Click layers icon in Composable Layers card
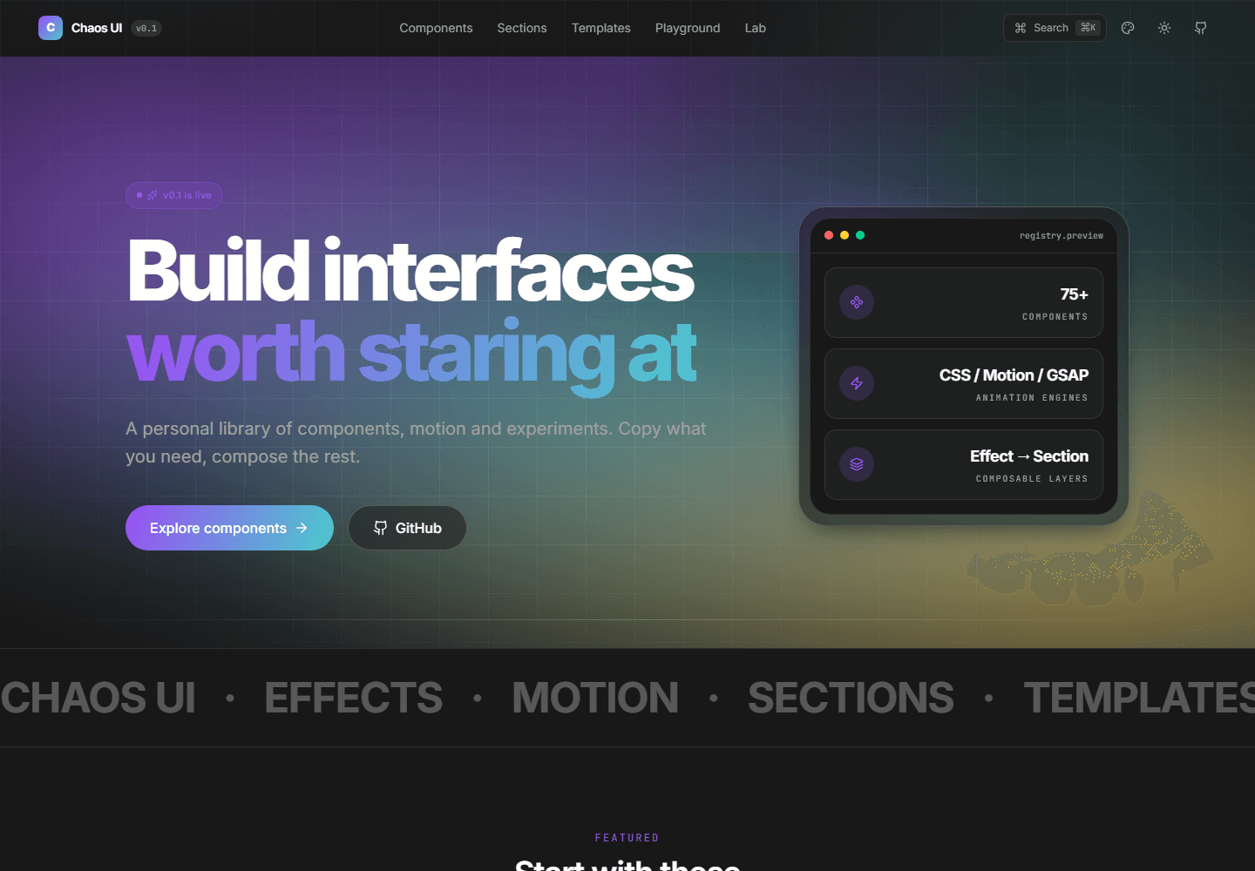 (x=857, y=464)
